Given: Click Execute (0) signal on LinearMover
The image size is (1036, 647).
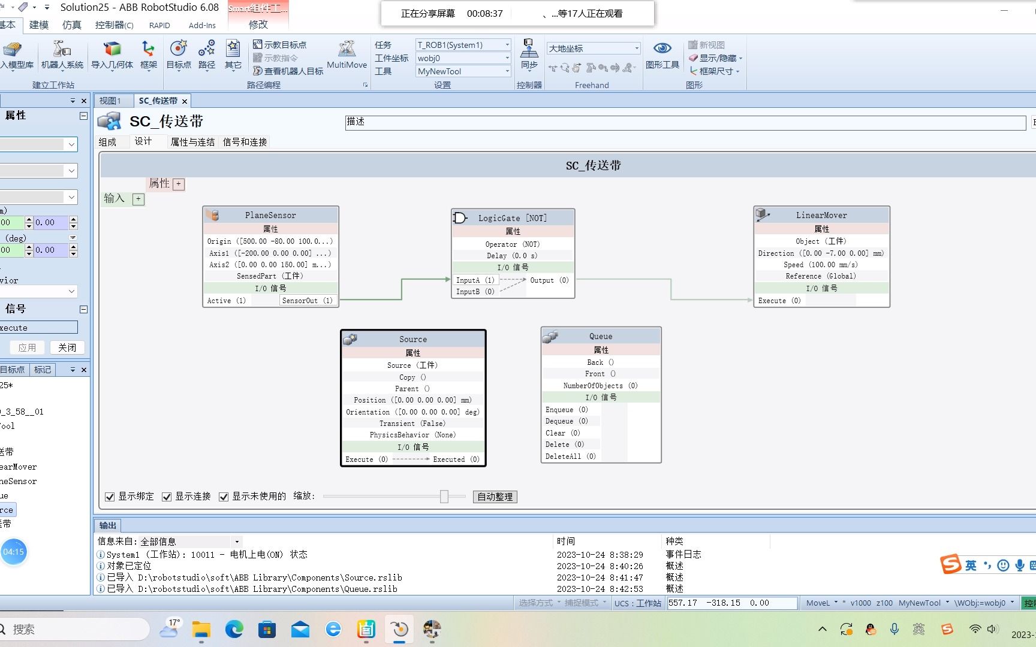Looking at the screenshot, I should [779, 301].
